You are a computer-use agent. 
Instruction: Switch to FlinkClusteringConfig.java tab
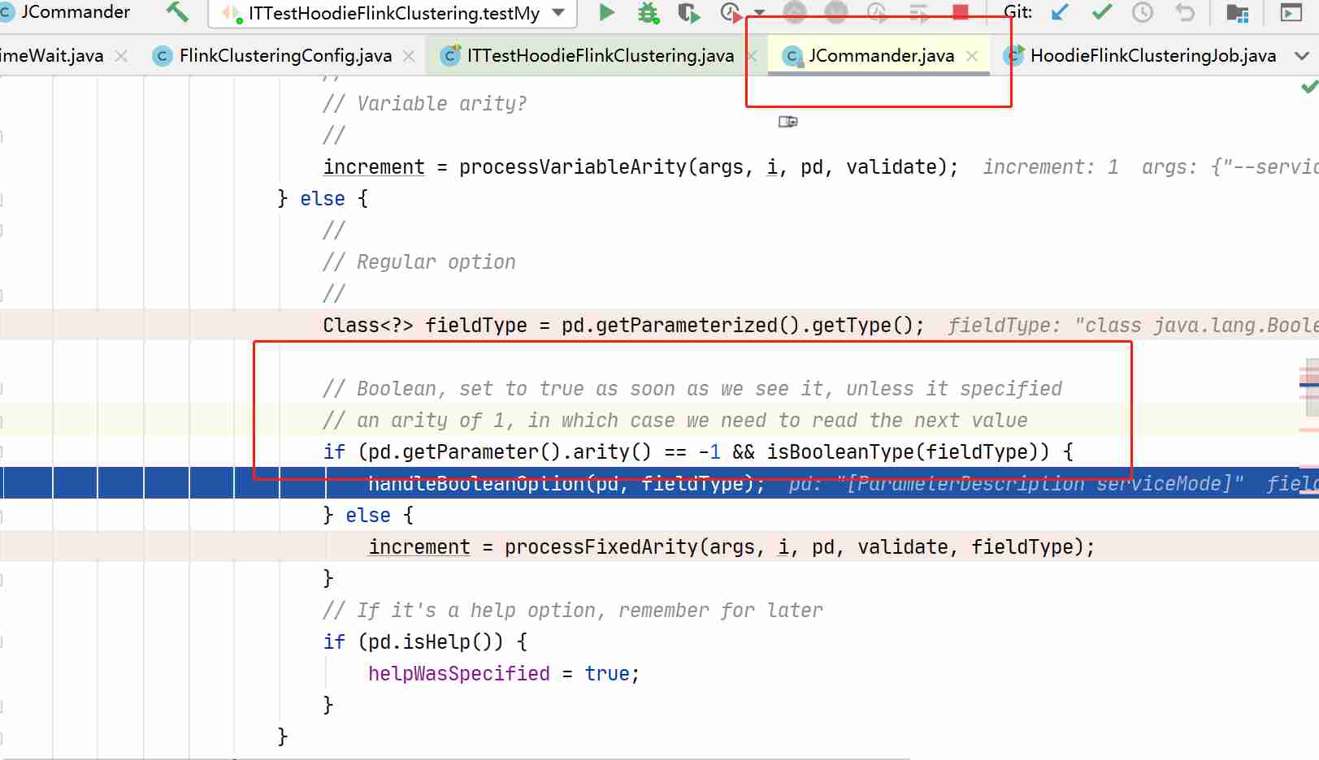285,55
